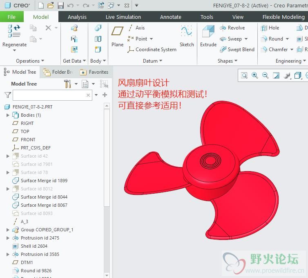Select the Revolve tool
The image size is (308, 278).
pyautogui.click(x=232, y=28)
